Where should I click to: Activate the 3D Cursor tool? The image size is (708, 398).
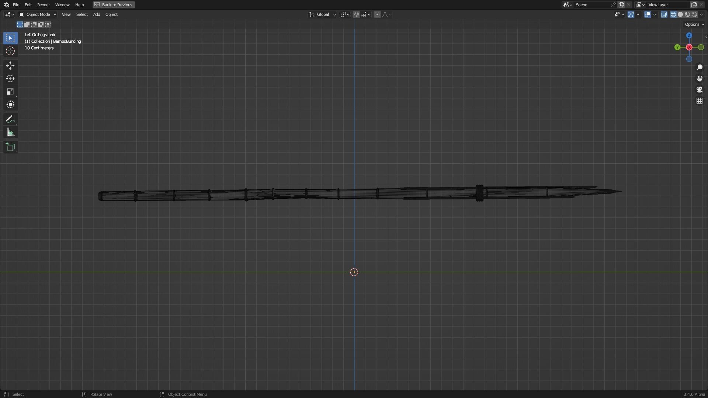coord(10,51)
